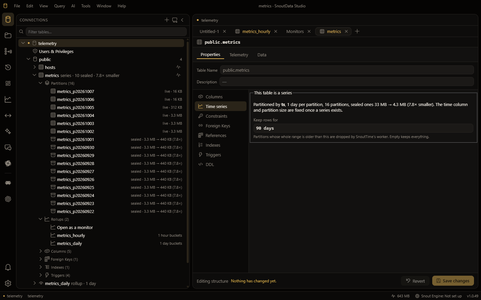Open the database connections sidebar icon
481x300 pixels.
click(x=8, y=19)
